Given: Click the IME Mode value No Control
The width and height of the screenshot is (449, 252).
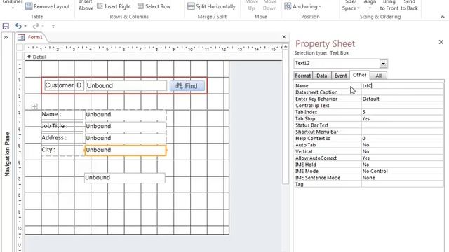Looking at the screenshot, I should [402, 171].
